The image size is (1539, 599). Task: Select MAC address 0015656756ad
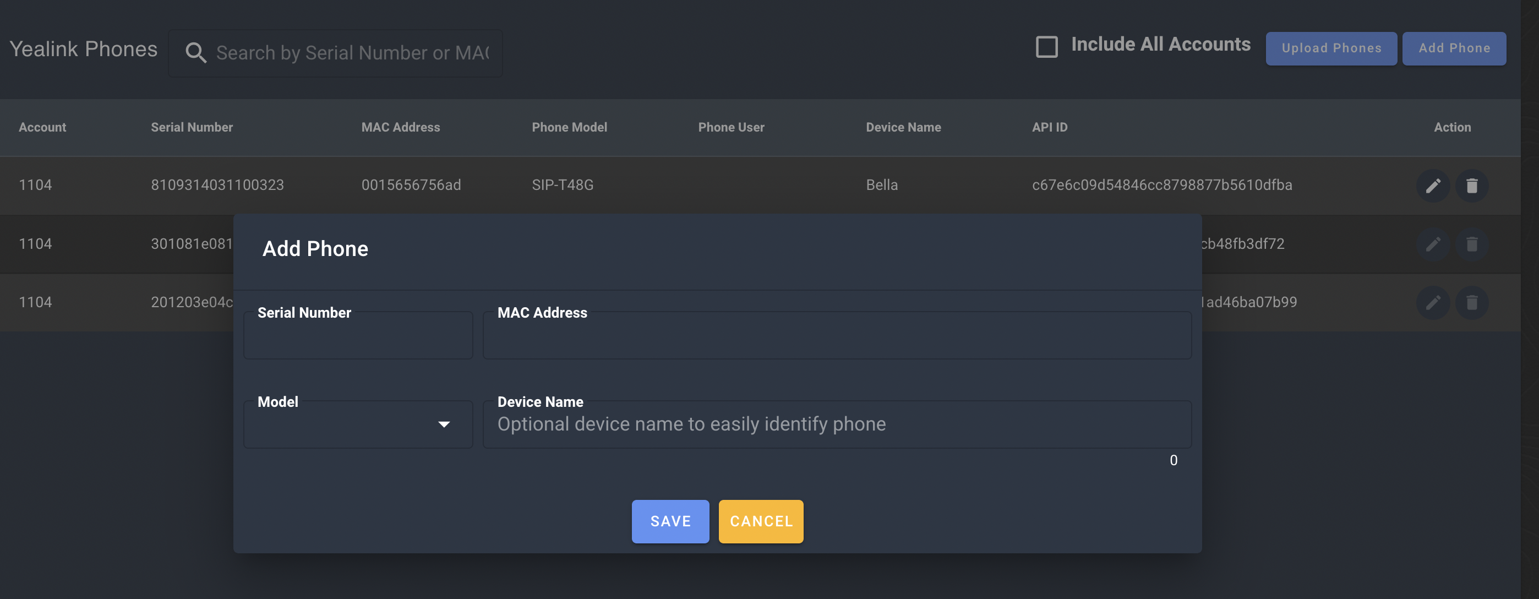click(411, 186)
